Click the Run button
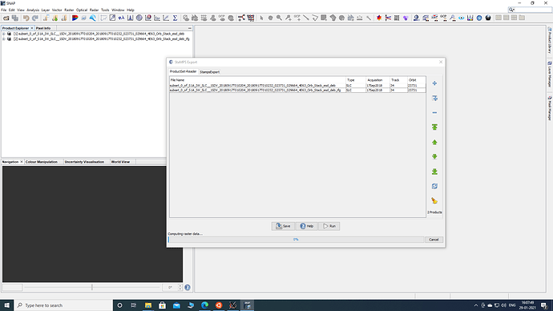The height and width of the screenshot is (311, 553). click(329, 226)
